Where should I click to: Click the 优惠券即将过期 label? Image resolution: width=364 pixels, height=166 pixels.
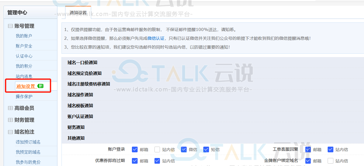tap(110, 161)
